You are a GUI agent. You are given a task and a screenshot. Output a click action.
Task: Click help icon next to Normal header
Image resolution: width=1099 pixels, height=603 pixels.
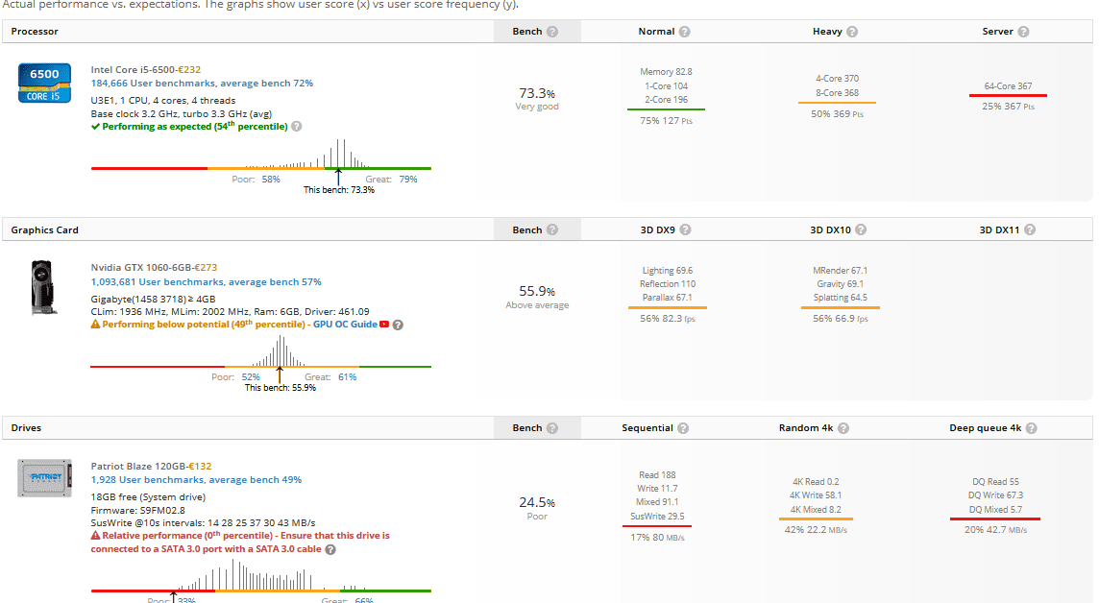coord(684,32)
